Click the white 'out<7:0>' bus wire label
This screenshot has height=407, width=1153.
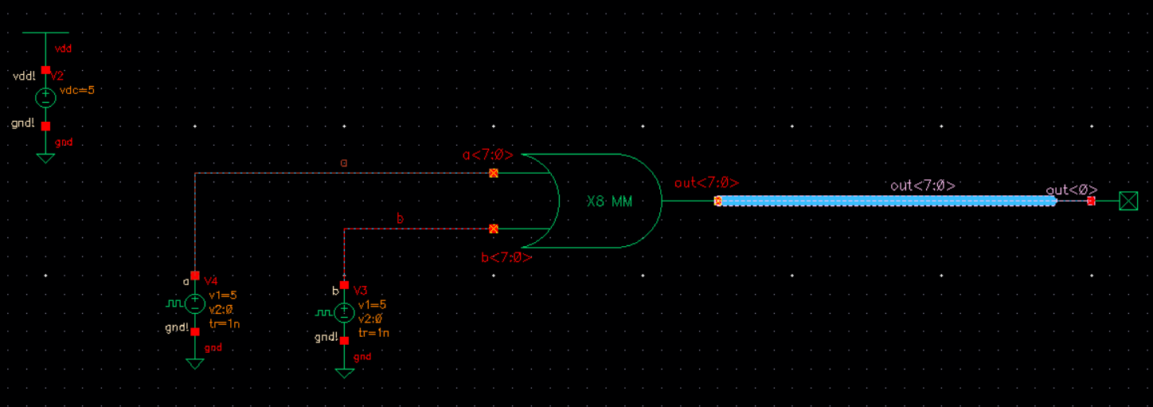click(x=923, y=186)
